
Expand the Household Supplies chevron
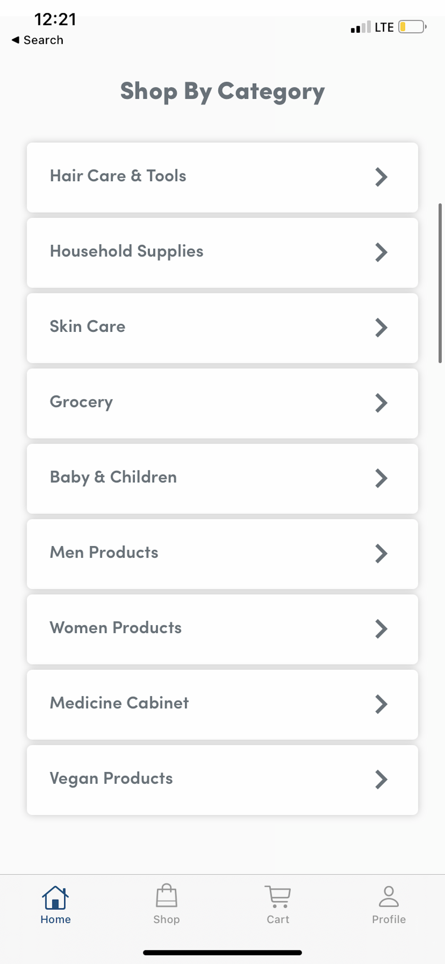(x=381, y=252)
